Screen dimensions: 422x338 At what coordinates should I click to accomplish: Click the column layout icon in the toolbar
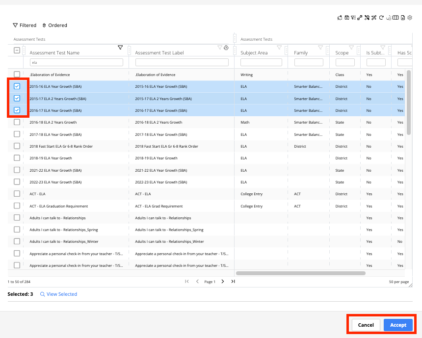coord(396,17)
